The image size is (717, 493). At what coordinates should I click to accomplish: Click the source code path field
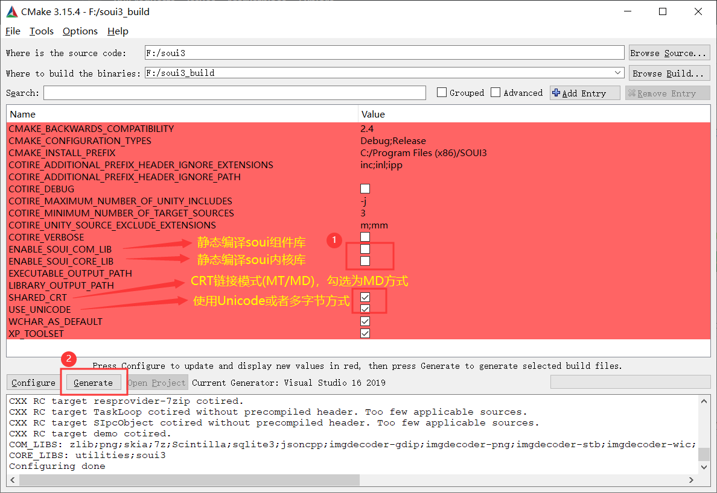pyautogui.click(x=384, y=52)
